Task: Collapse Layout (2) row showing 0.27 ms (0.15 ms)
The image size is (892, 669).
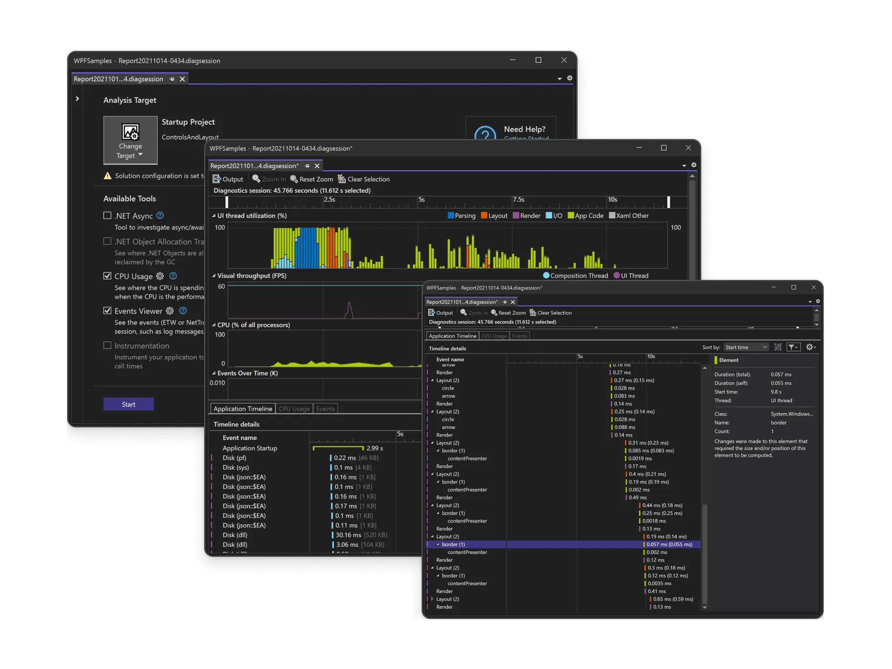Action: pos(432,381)
